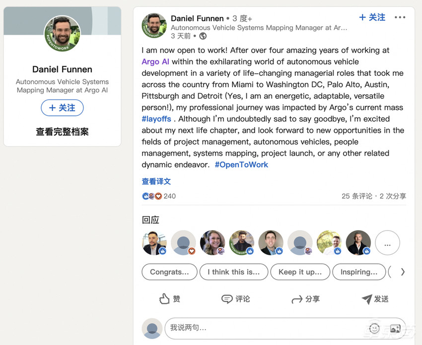Open the Argo AI company link
Screen dimensions: 422x345
tap(155, 62)
